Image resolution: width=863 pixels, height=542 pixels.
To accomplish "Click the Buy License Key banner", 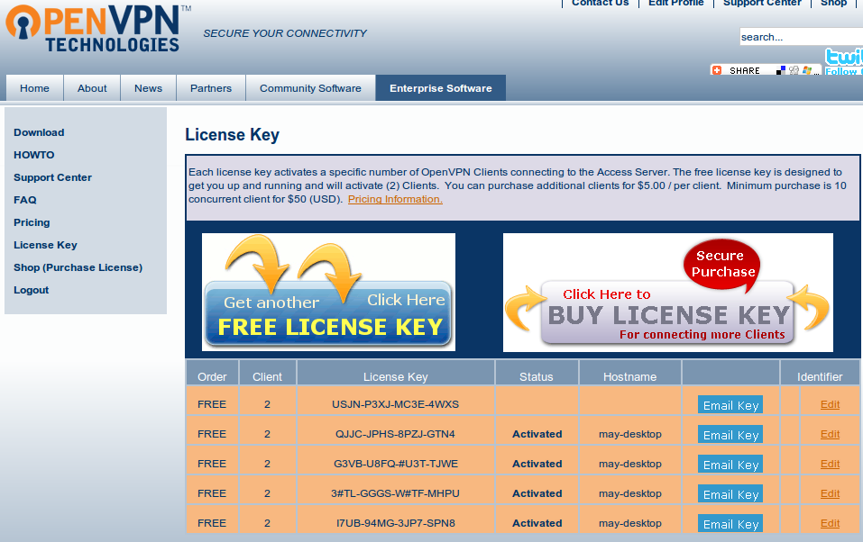I will click(x=667, y=293).
